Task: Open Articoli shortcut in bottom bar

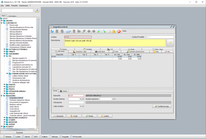Action: tap(26, 137)
